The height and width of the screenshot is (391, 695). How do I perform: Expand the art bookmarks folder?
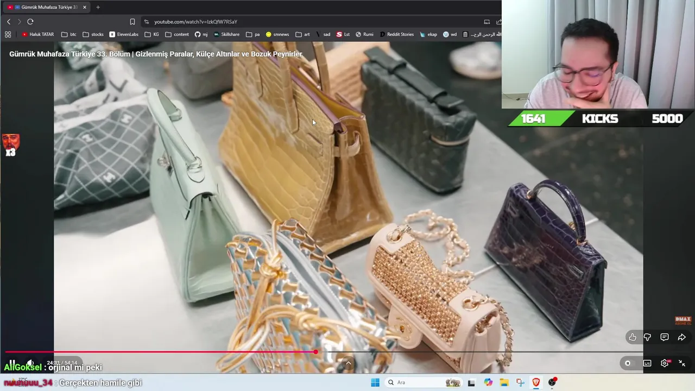click(302, 34)
